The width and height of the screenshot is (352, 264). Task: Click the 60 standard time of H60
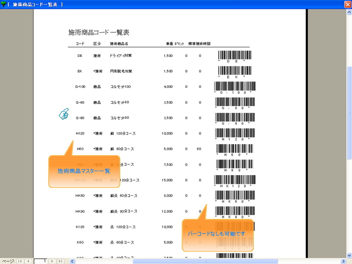[x=199, y=149]
